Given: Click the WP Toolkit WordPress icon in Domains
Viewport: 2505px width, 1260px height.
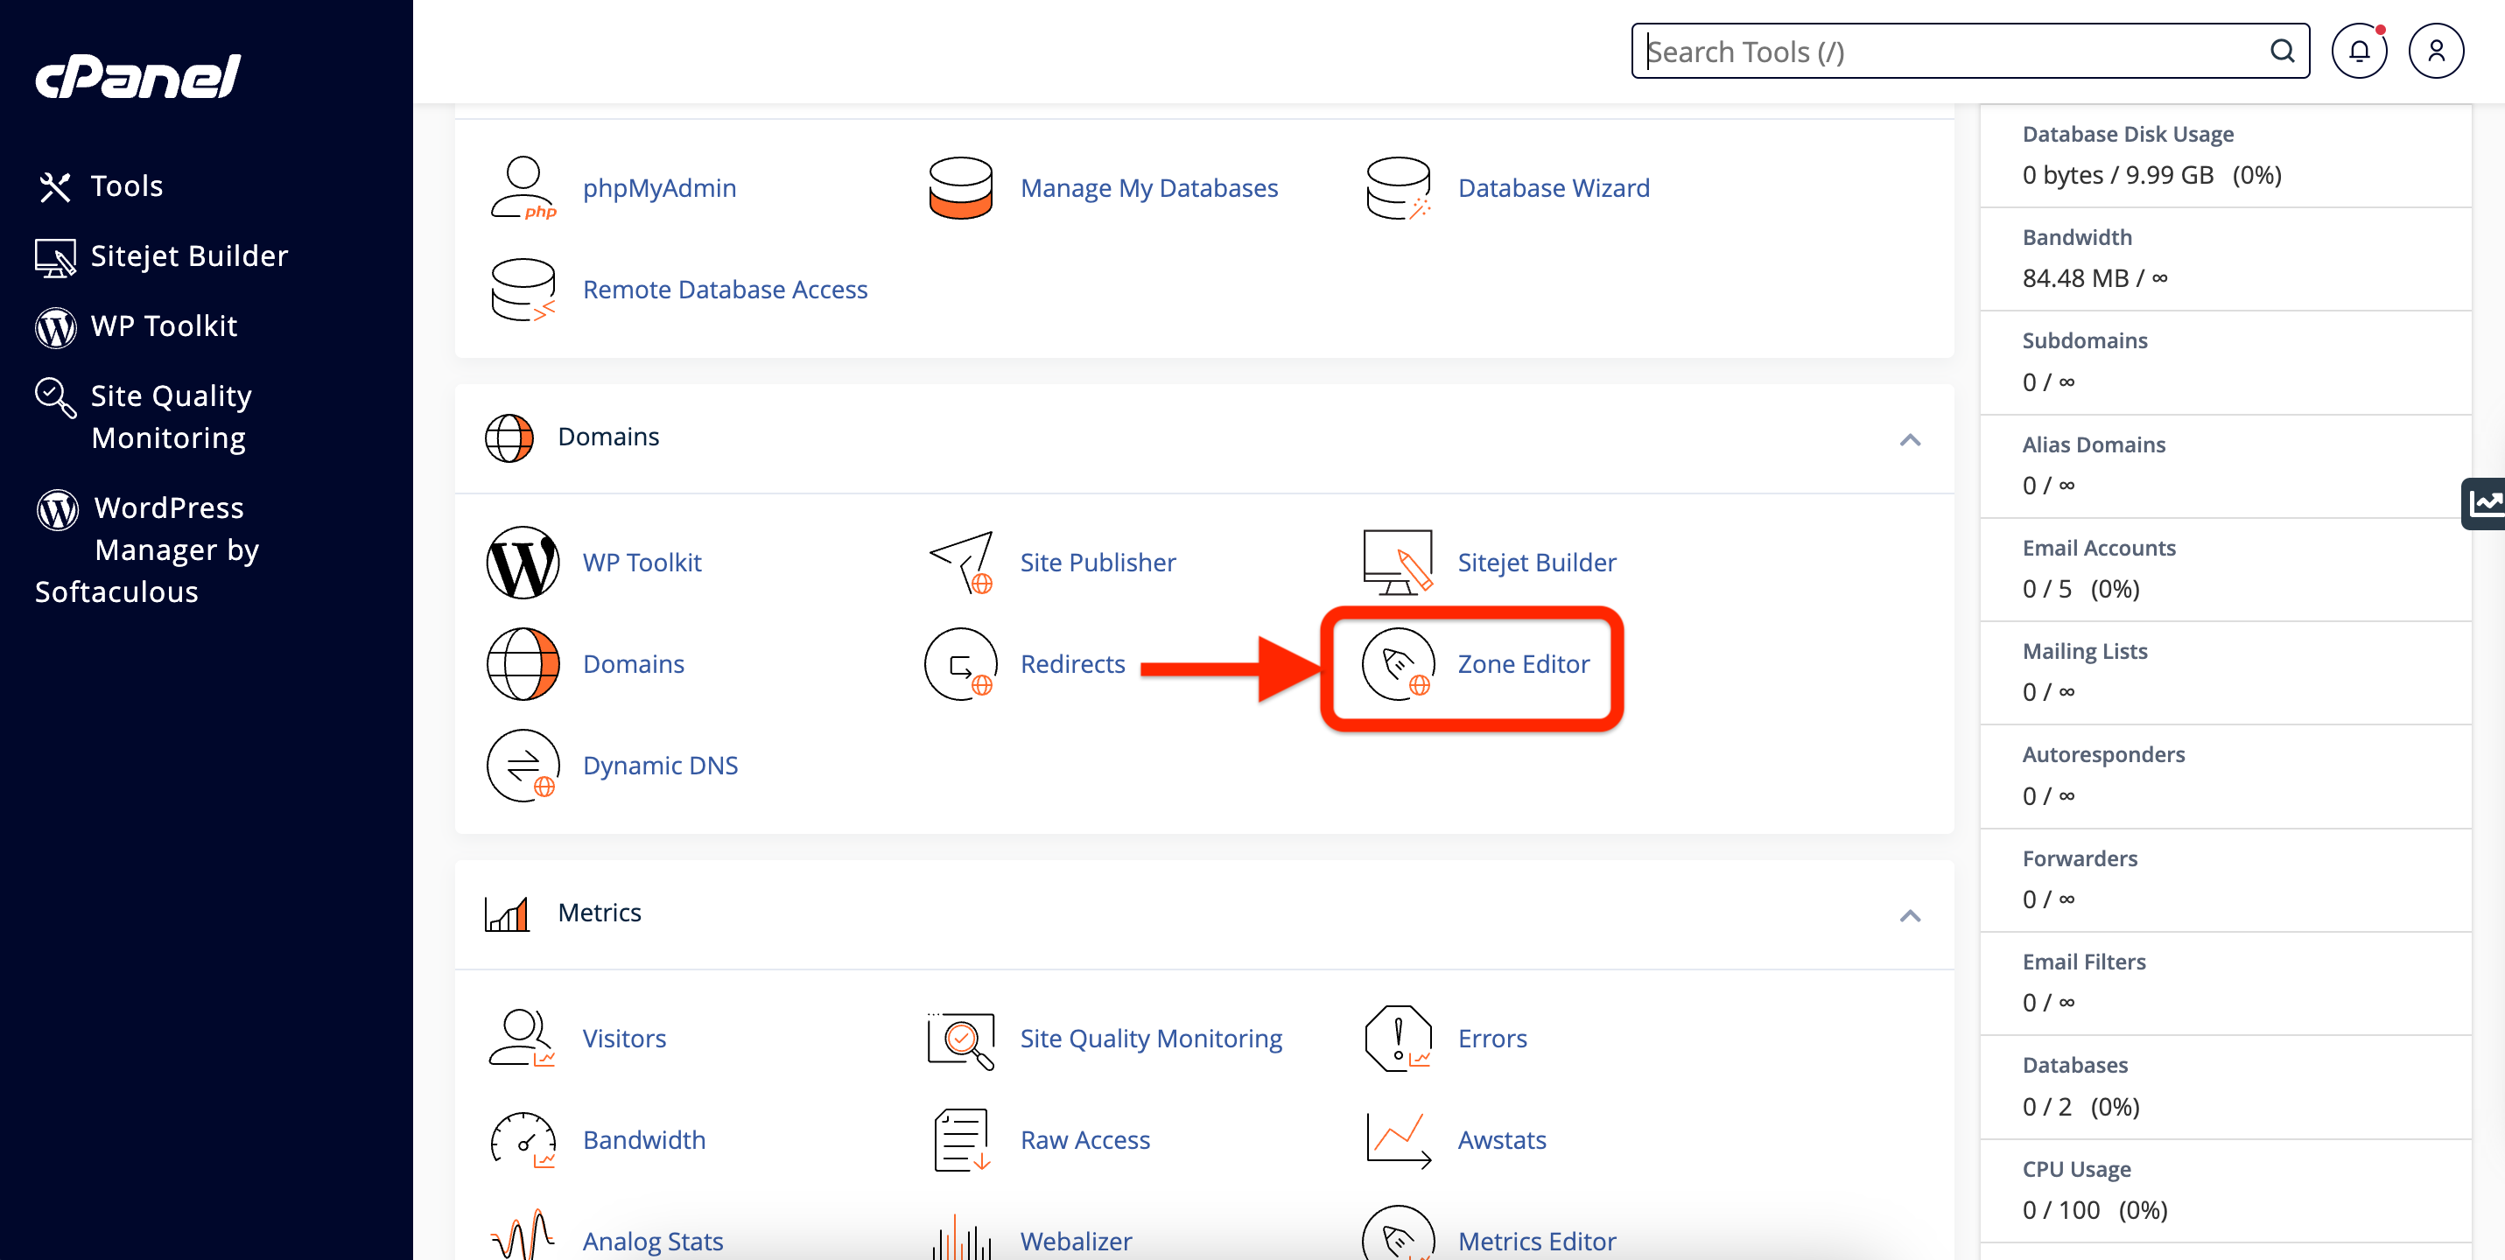Looking at the screenshot, I should [523, 563].
